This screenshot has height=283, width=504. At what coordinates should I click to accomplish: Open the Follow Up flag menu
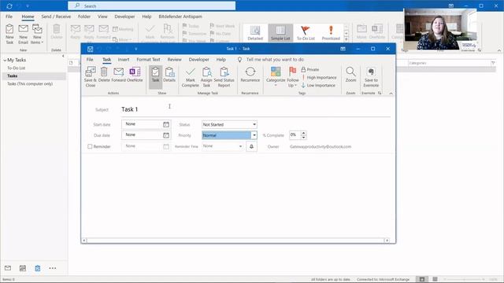coord(292,77)
